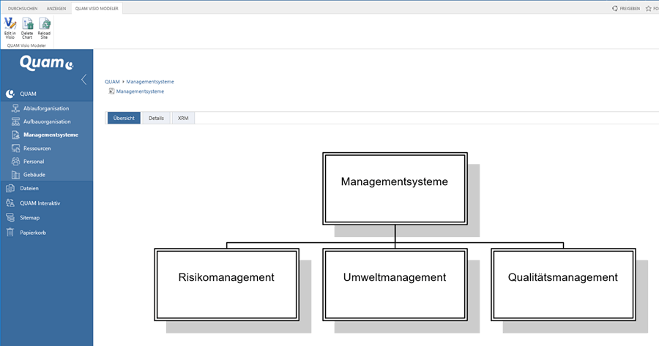Click the QUAM breadcrumb link
The width and height of the screenshot is (659, 346).
click(x=112, y=82)
